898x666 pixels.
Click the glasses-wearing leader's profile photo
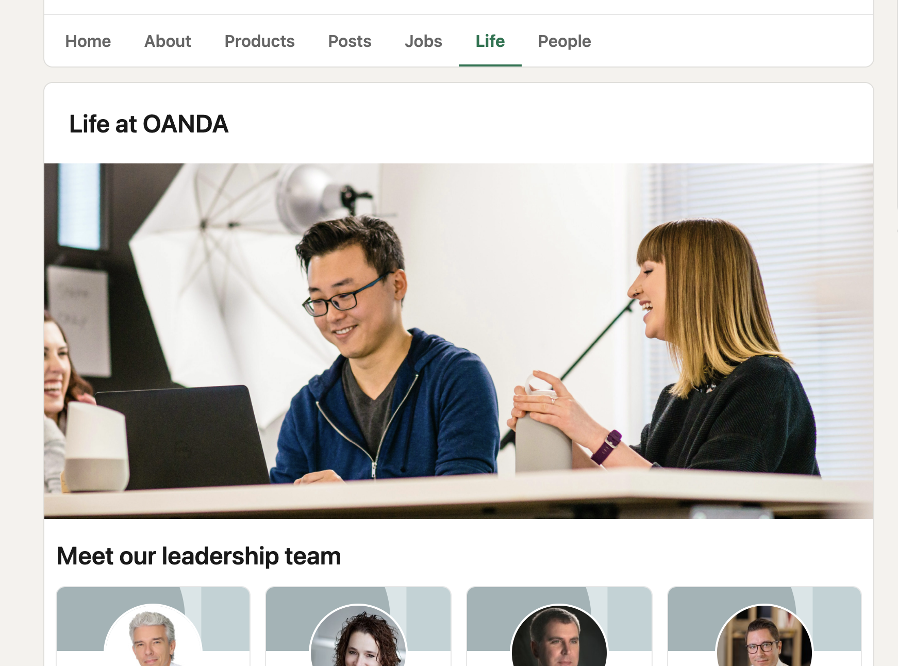[x=764, y=636]
